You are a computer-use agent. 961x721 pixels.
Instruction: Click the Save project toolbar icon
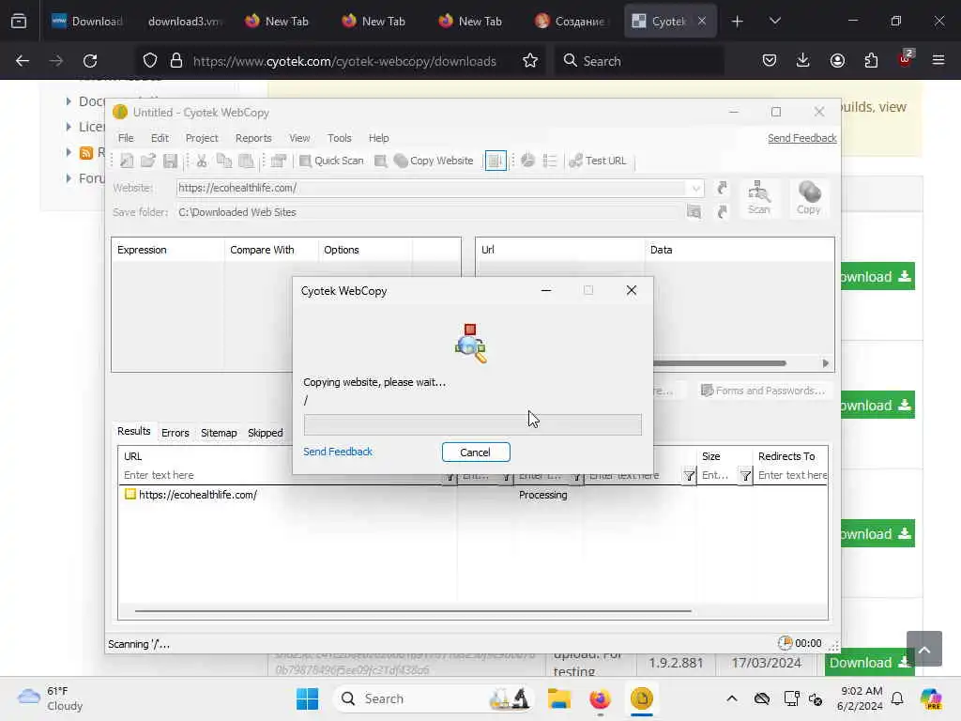170,161
